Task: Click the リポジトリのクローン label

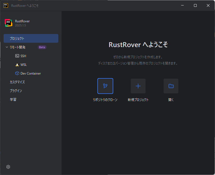Action: pyautogui.click(x=105, y=100)
